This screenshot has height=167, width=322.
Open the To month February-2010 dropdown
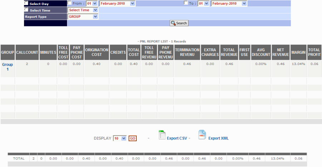(229, 4)
